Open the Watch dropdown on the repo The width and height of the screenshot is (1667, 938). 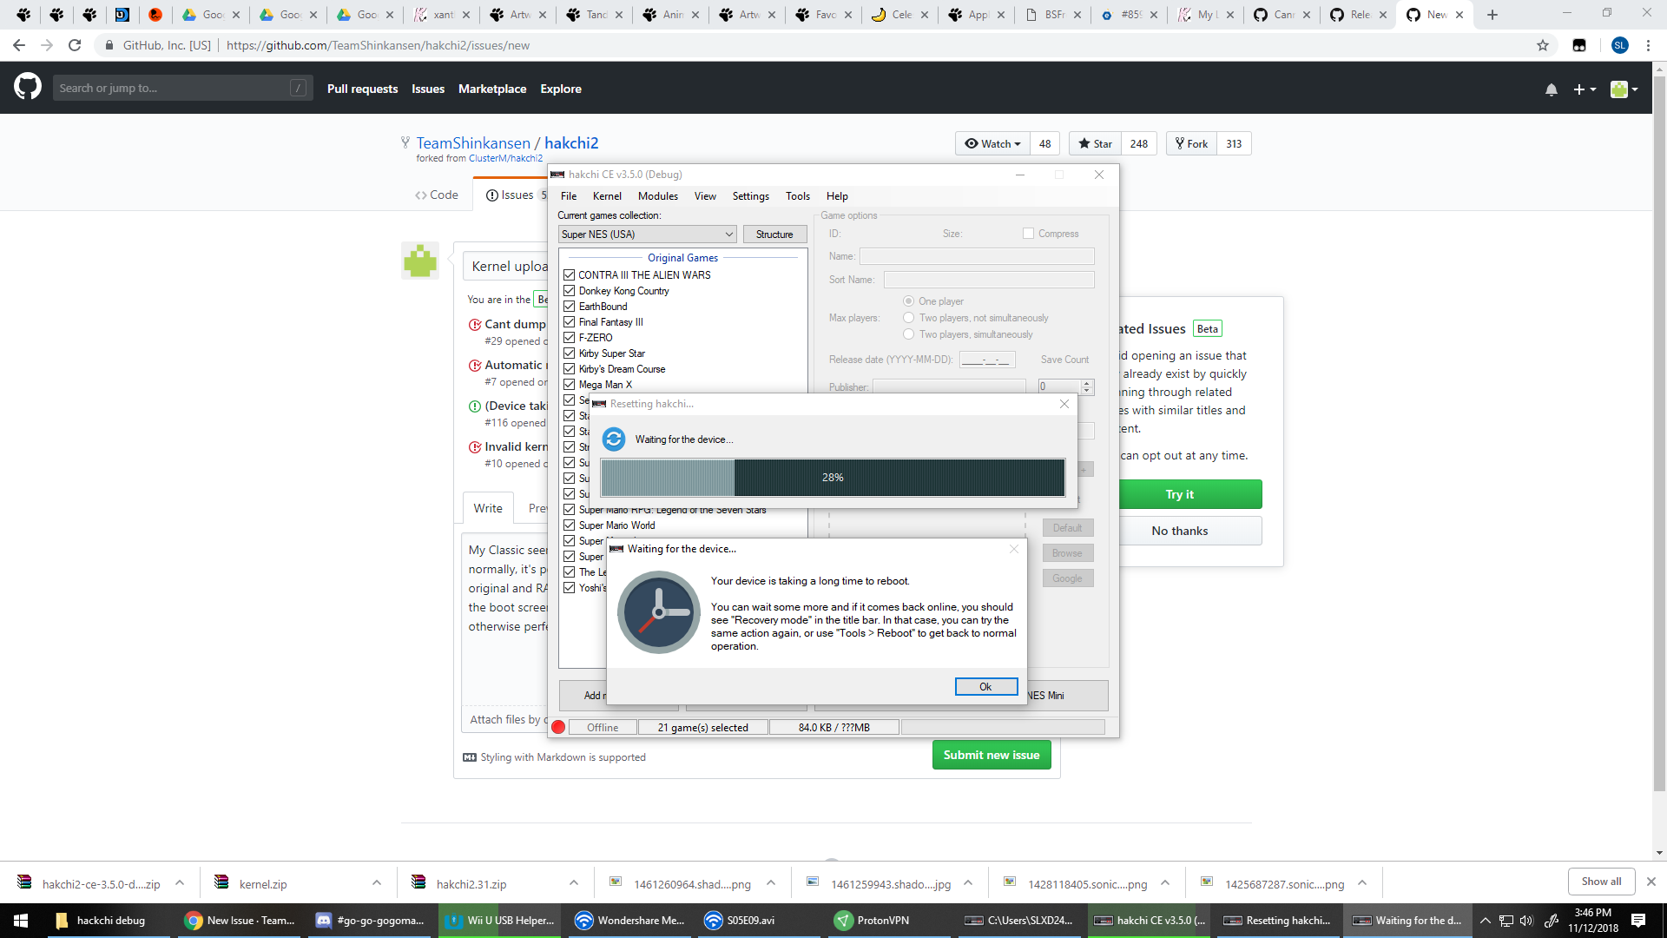click(x=992, y=144)
